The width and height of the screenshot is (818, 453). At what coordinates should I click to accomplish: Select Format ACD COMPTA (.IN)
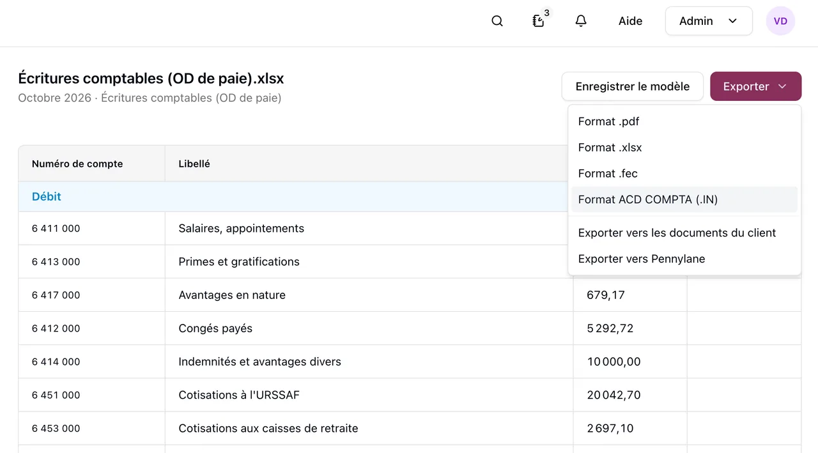click(x=684, y=199)
